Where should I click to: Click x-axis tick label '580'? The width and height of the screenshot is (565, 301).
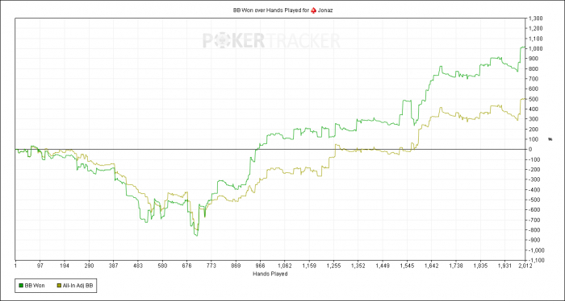[x=162, y=266]
